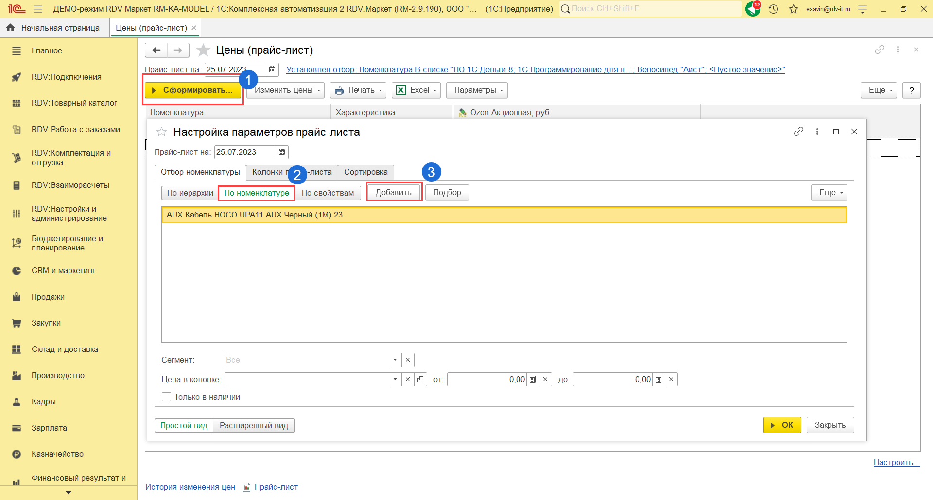
Task: Switch to the Сортировка tab
Action: coord(365,172)
